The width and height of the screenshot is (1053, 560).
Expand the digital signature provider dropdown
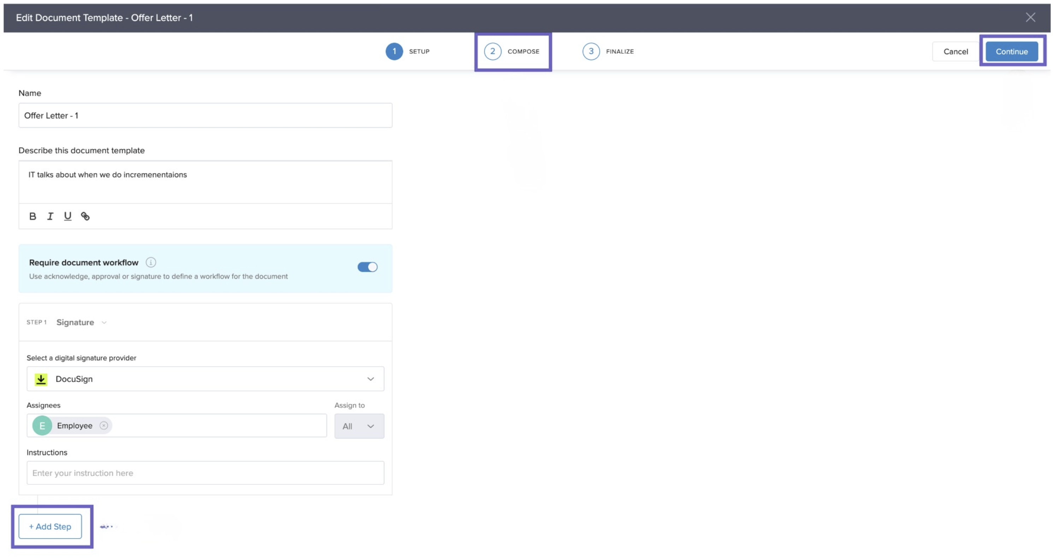[370, 379]
